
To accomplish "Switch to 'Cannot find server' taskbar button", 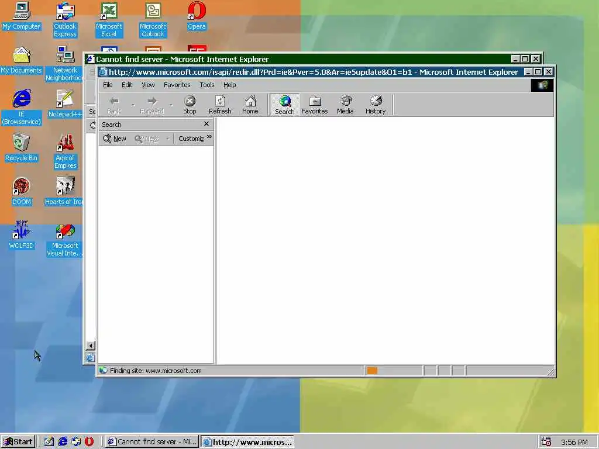I will [x=152, y=442].
